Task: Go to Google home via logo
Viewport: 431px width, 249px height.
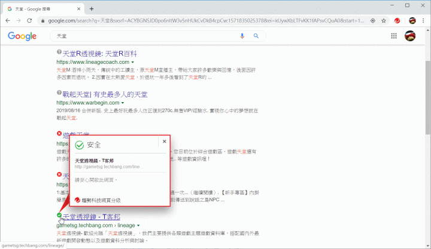Action: click(22, 36)
